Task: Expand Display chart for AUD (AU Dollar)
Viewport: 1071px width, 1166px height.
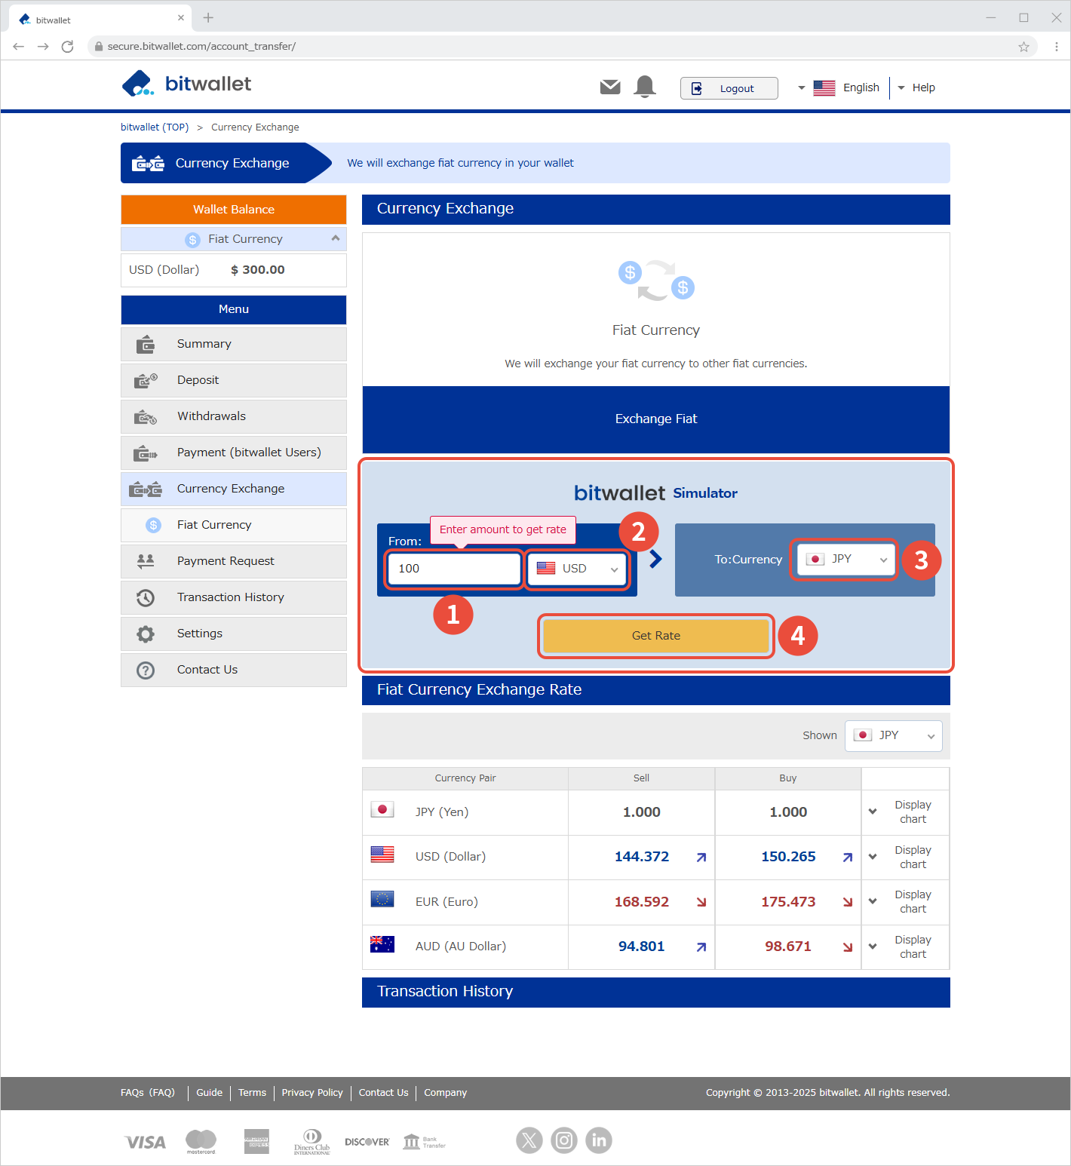Action: [904, 947]
